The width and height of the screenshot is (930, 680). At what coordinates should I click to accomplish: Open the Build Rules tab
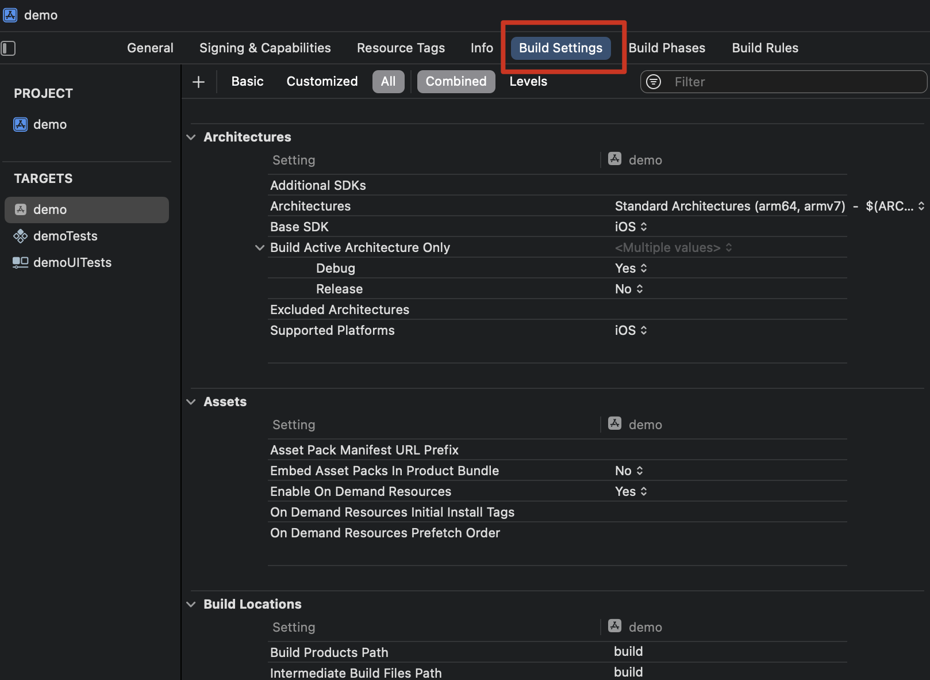(765, 48)
